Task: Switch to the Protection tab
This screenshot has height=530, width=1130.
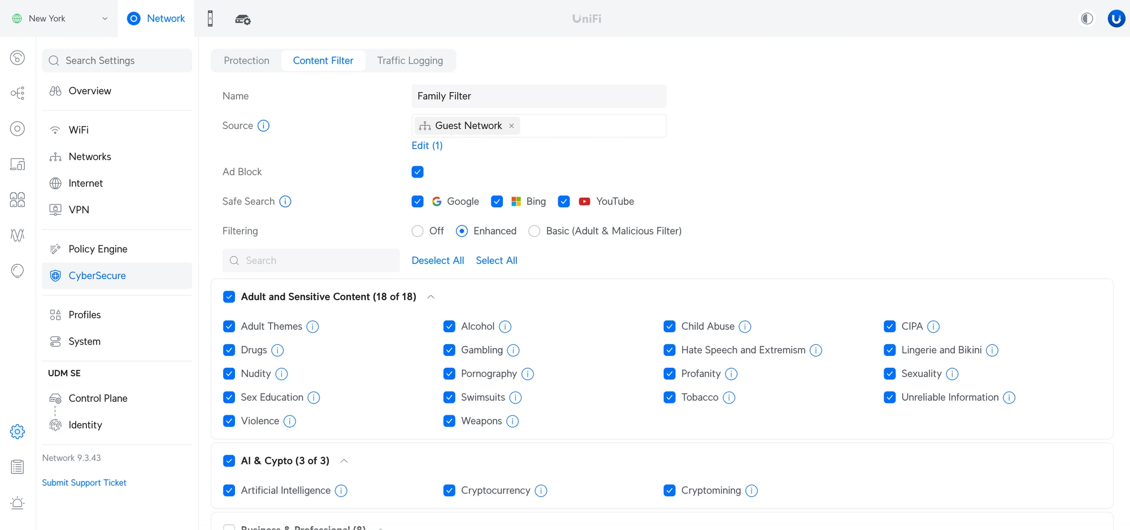Action: click(246, 60)
